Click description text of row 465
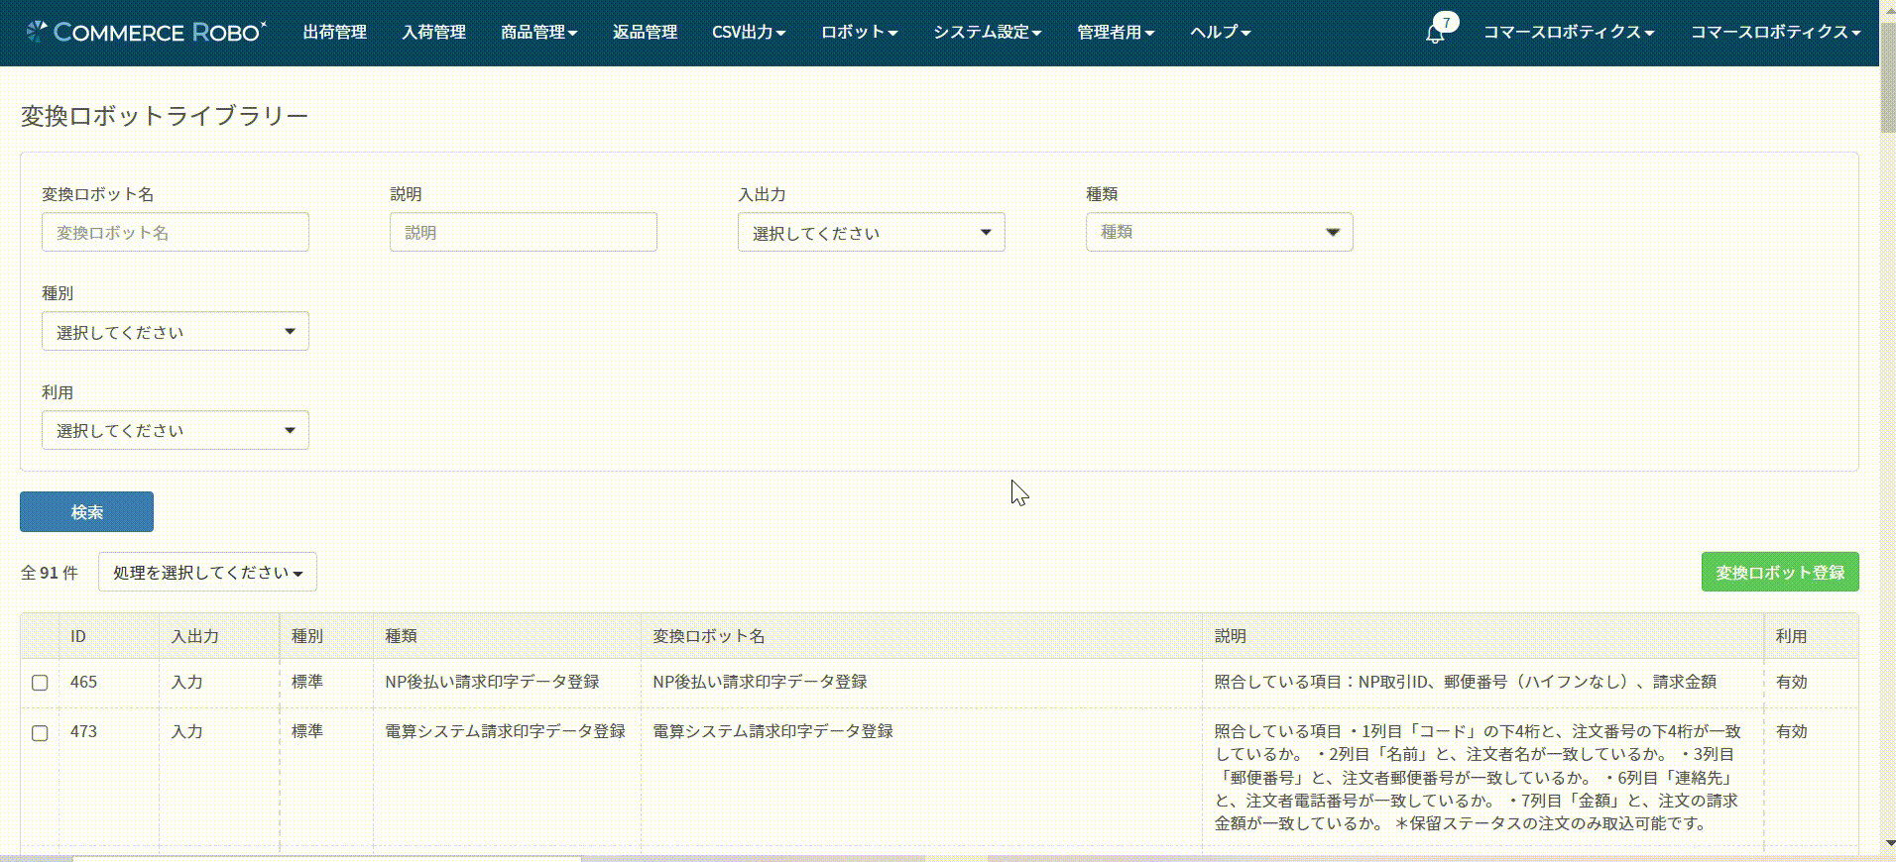 [x=1465, y=682]
